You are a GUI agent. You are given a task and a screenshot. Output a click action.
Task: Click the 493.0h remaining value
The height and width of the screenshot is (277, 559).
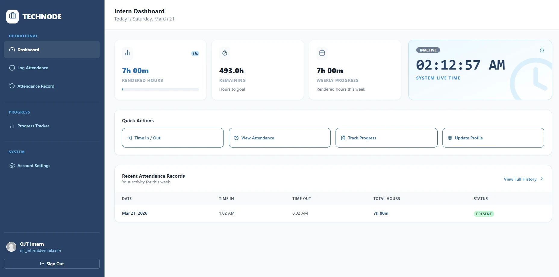[x=232, y=71]
